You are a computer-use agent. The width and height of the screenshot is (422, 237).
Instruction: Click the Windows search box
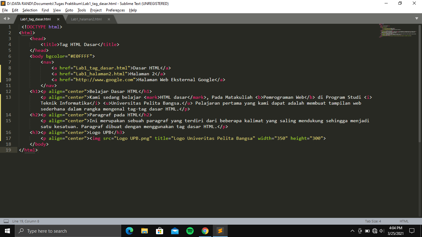[68, 231]
